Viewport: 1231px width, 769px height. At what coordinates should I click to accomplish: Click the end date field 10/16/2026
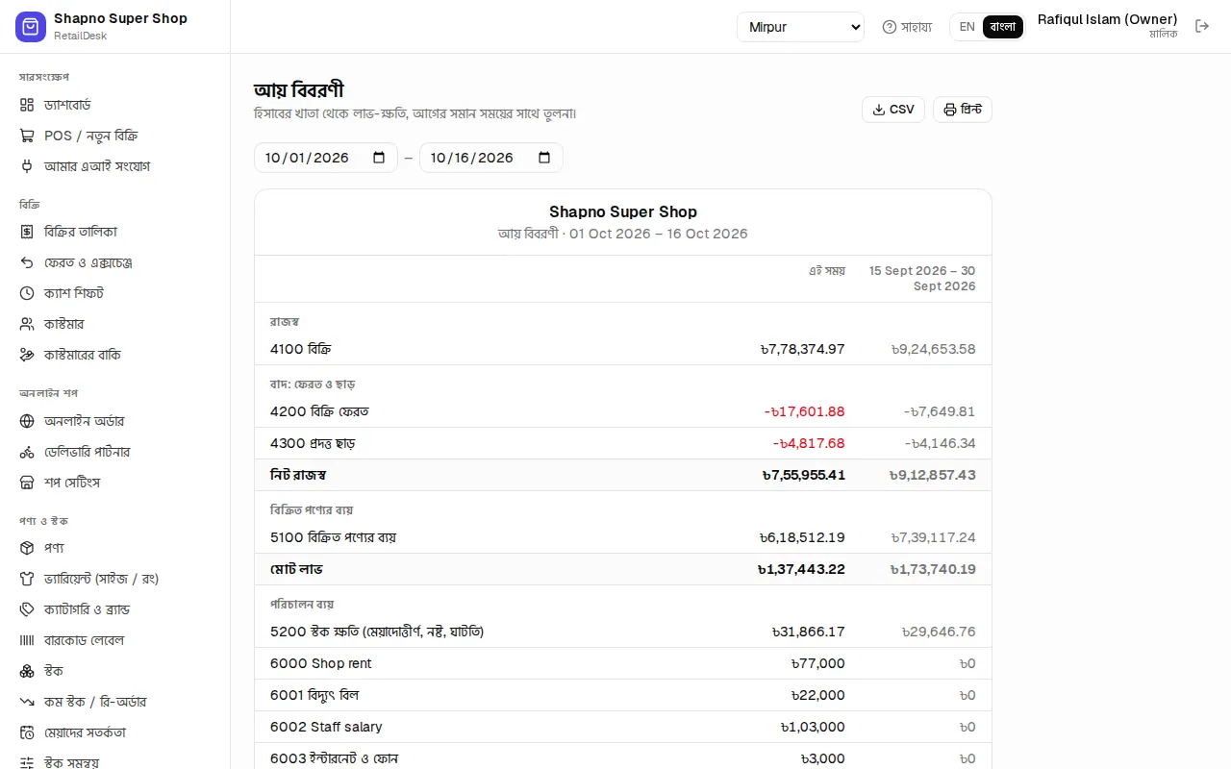click(491, 158)
